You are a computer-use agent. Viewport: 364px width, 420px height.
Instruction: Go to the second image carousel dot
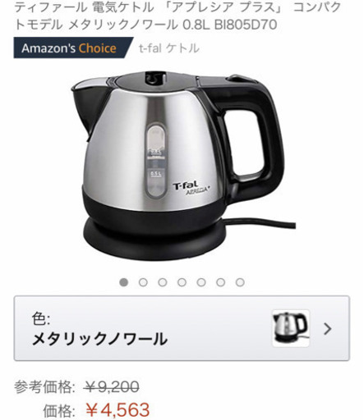(143, 282)
